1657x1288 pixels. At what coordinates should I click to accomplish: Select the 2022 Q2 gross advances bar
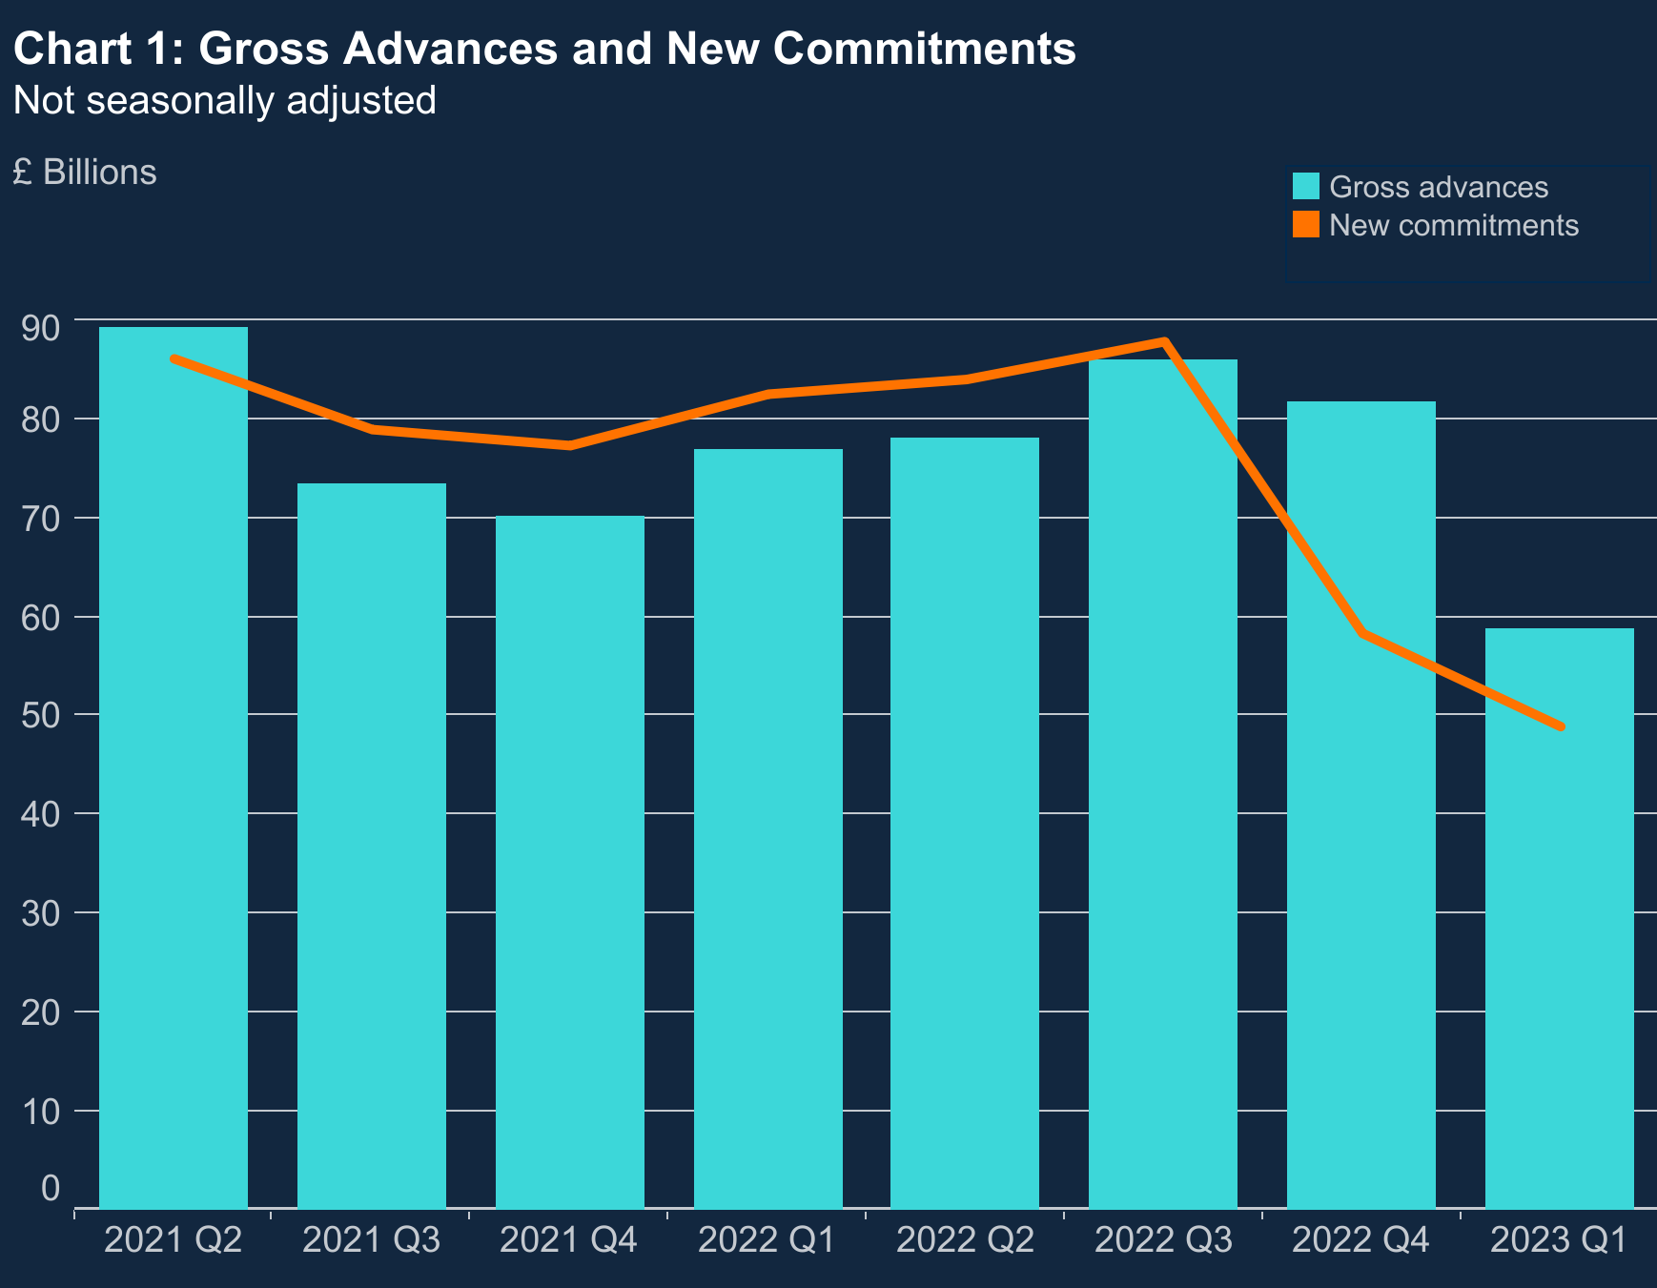pos(965,823)
